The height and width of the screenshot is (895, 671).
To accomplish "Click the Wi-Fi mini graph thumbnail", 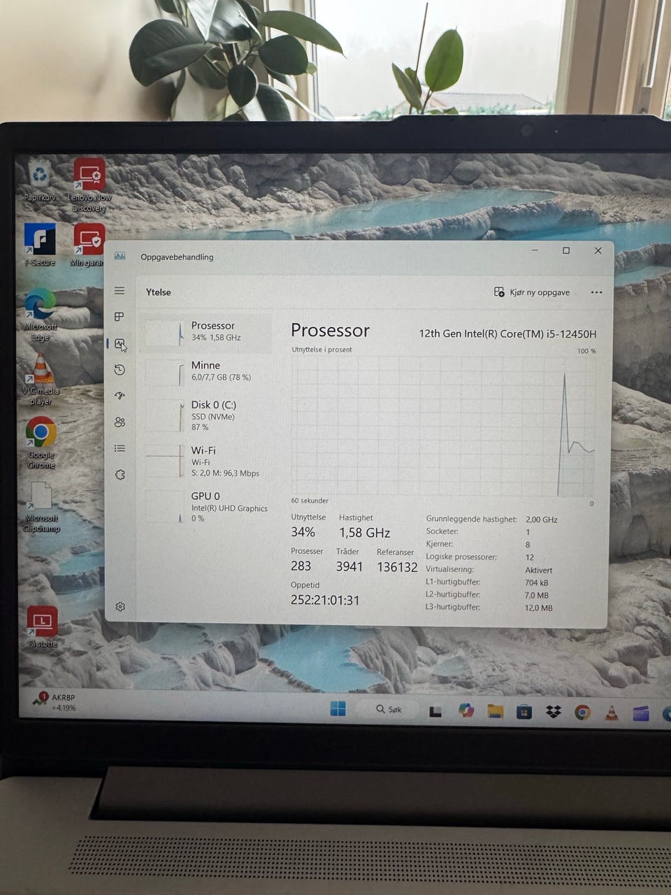I will point(165,461).
